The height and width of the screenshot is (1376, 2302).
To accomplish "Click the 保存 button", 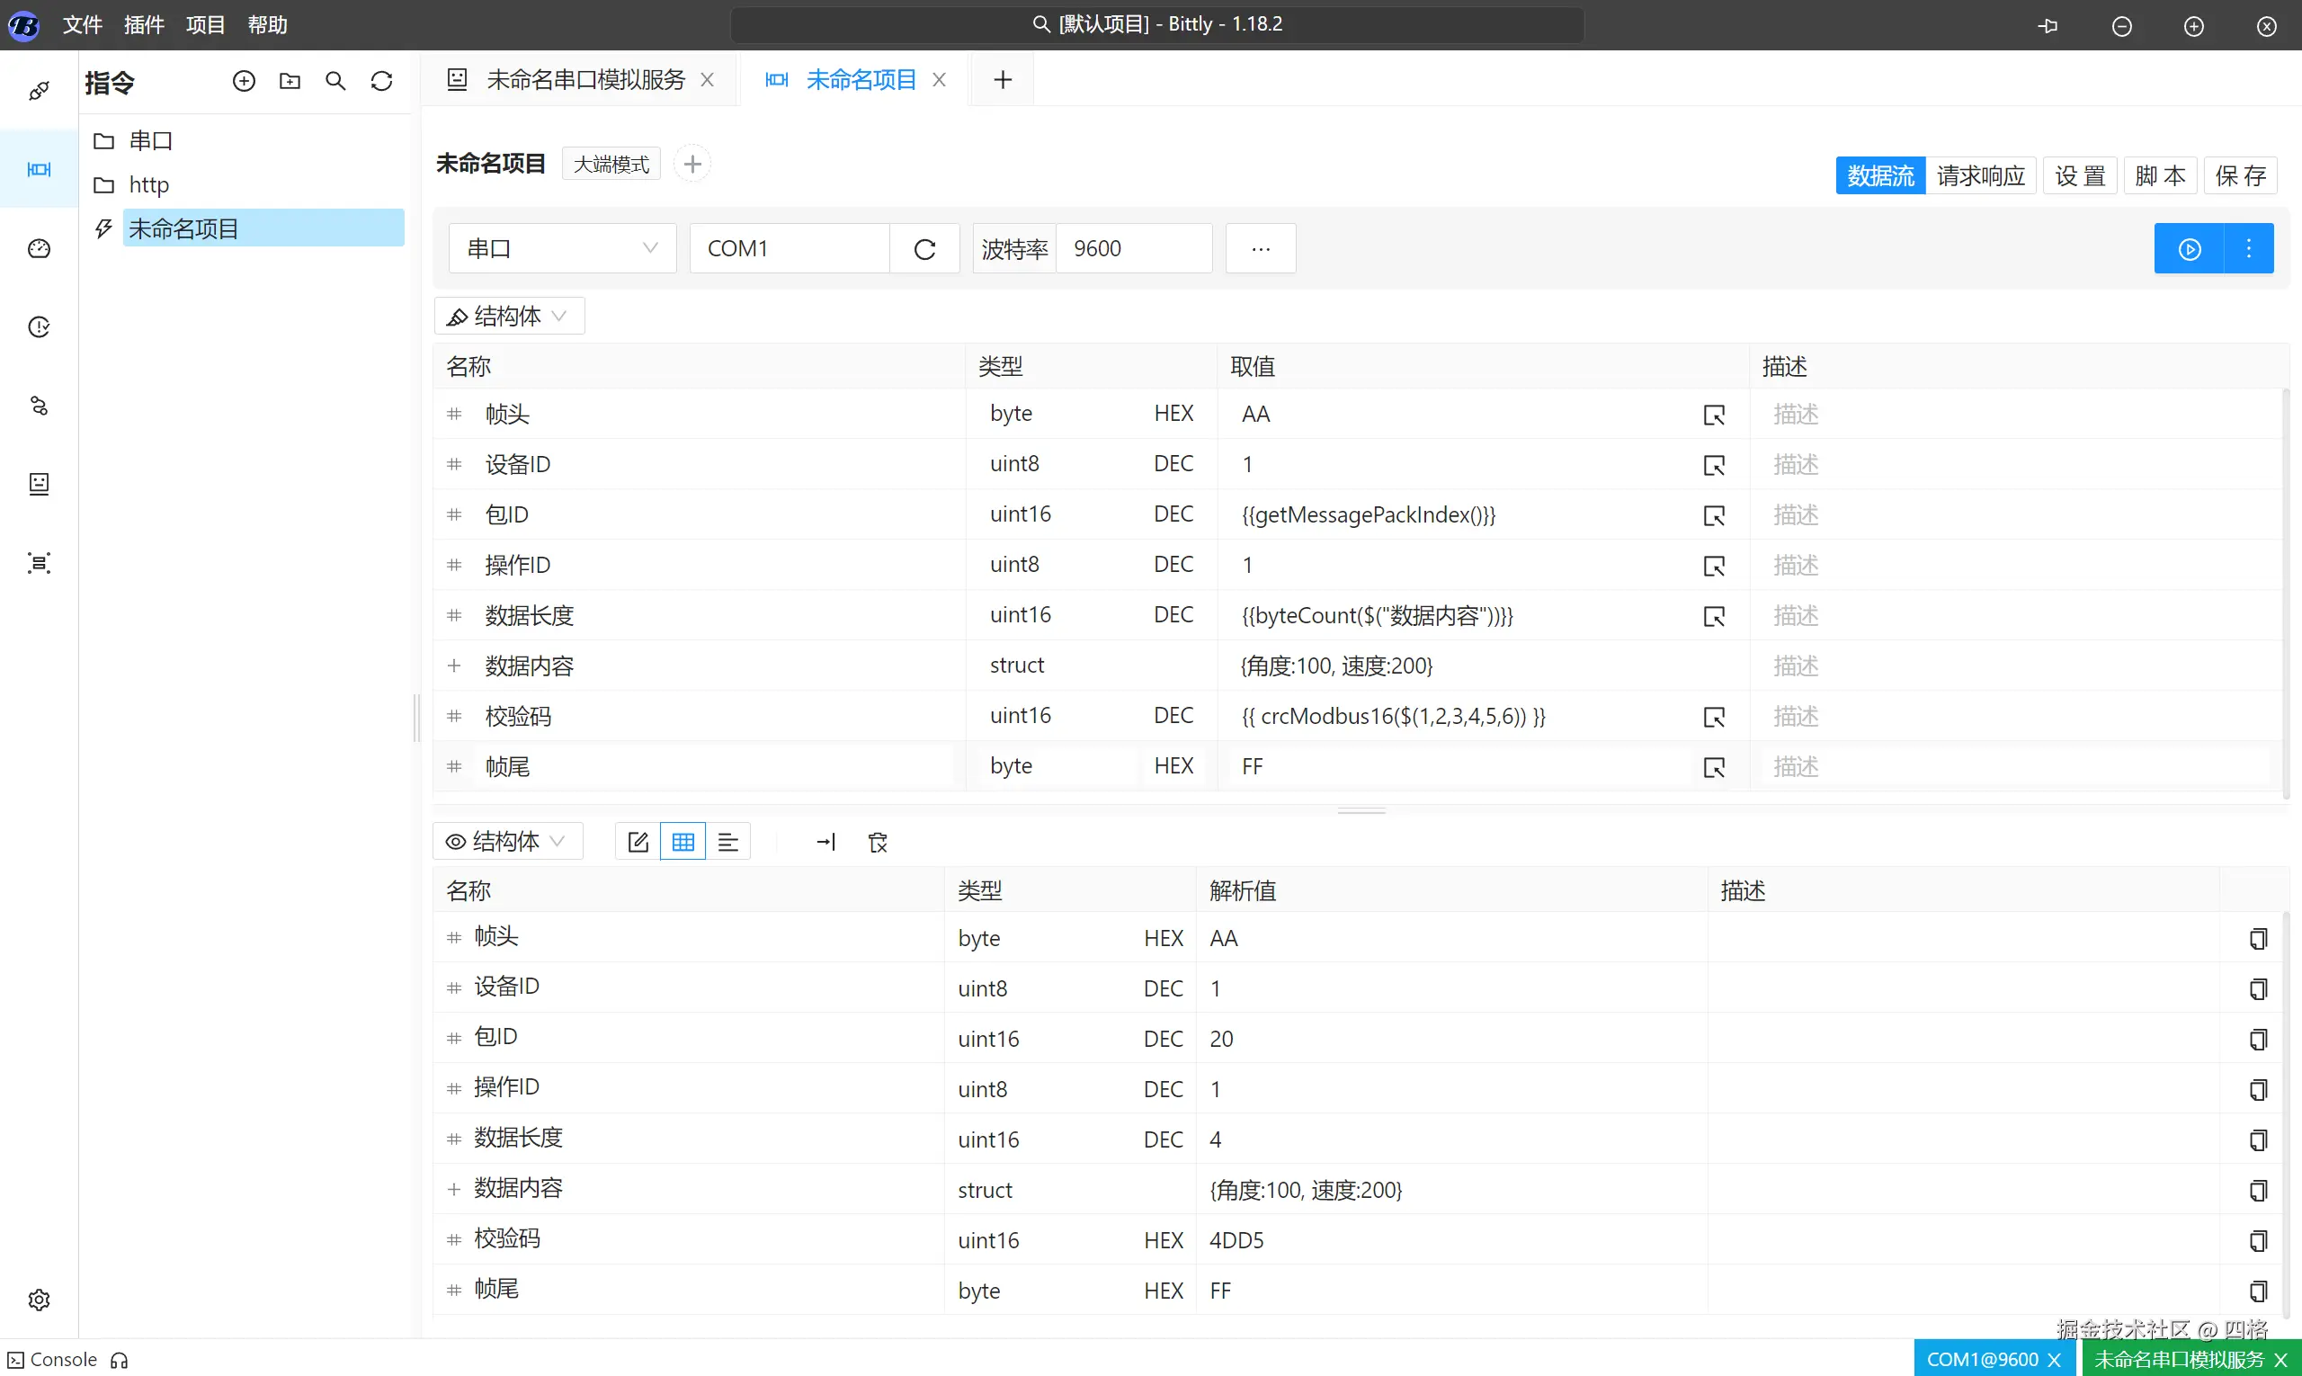I will 2240,175.
